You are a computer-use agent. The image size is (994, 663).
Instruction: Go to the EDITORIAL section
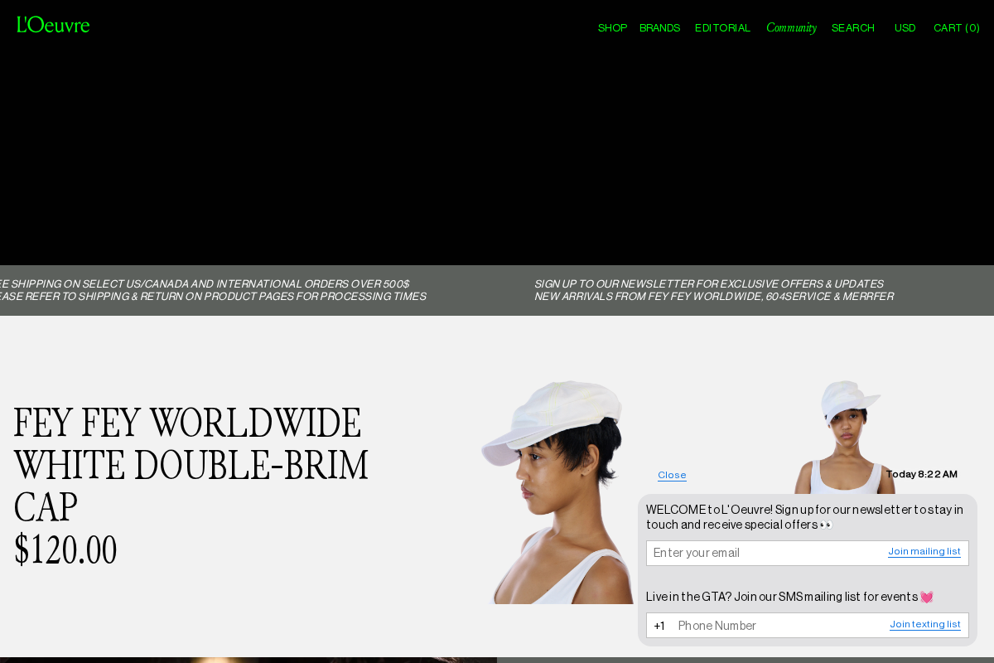point(722,27)
